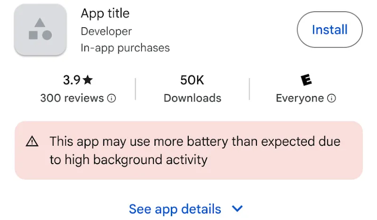Click the Everyone rating label
Image resolution: width=377 pixels, height=220 pixels.
(x=300, y=98)
